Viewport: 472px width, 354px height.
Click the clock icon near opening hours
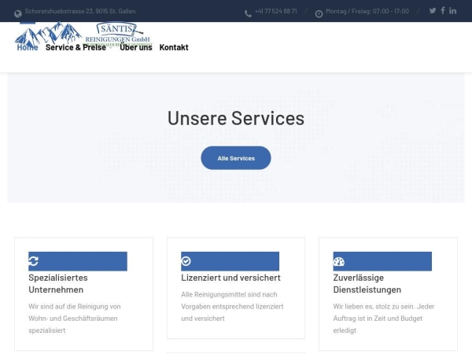[x=319, y=13]
